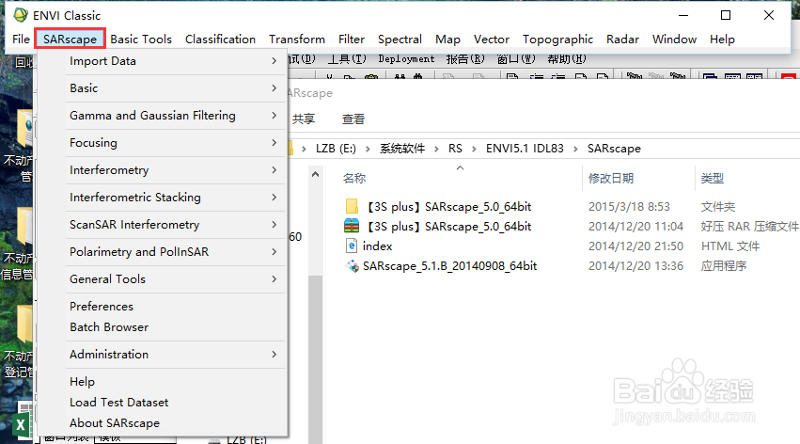800x444 pixels.
Task: Go to ENVI5.1 IDL83 in address path
Action: click(x=525, y=149)
